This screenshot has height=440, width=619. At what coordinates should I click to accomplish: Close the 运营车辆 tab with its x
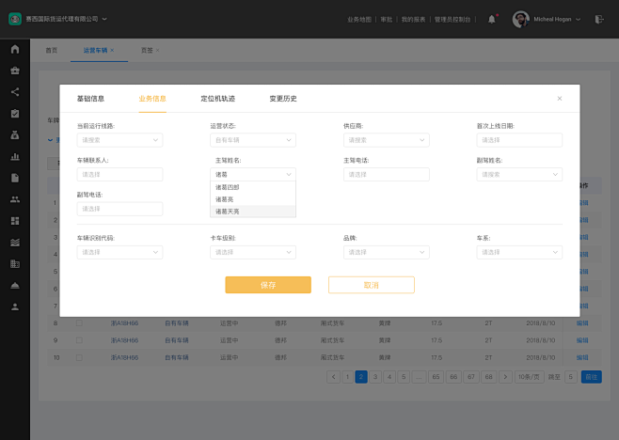(x=112, y=50)
